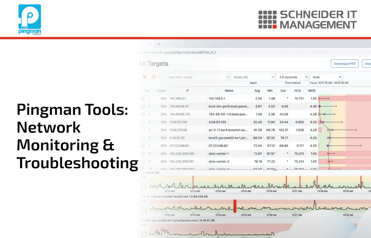Screen dimensions: 371x238
Task: Click the MOS column header
Action: [x=312, y=90]
